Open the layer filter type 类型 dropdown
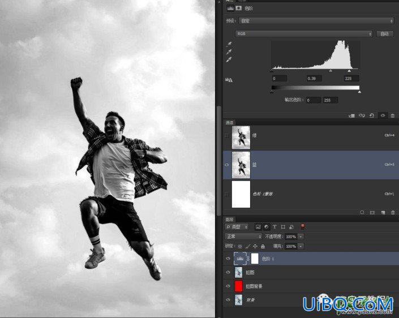This screenshot has width=399, height=318. pos(237,226)
